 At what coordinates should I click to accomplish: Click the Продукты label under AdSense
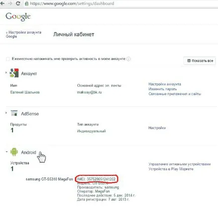19,124
